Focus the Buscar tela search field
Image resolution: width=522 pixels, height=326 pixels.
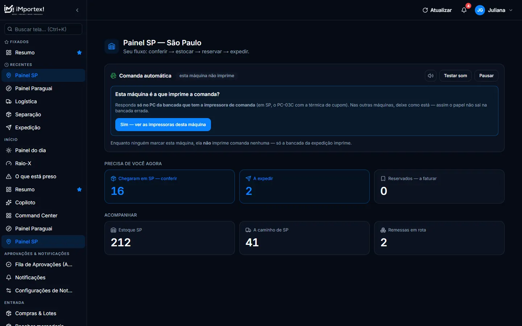43,29
